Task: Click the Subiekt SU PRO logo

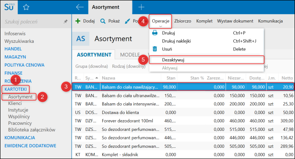Action: tap(9, 7)
